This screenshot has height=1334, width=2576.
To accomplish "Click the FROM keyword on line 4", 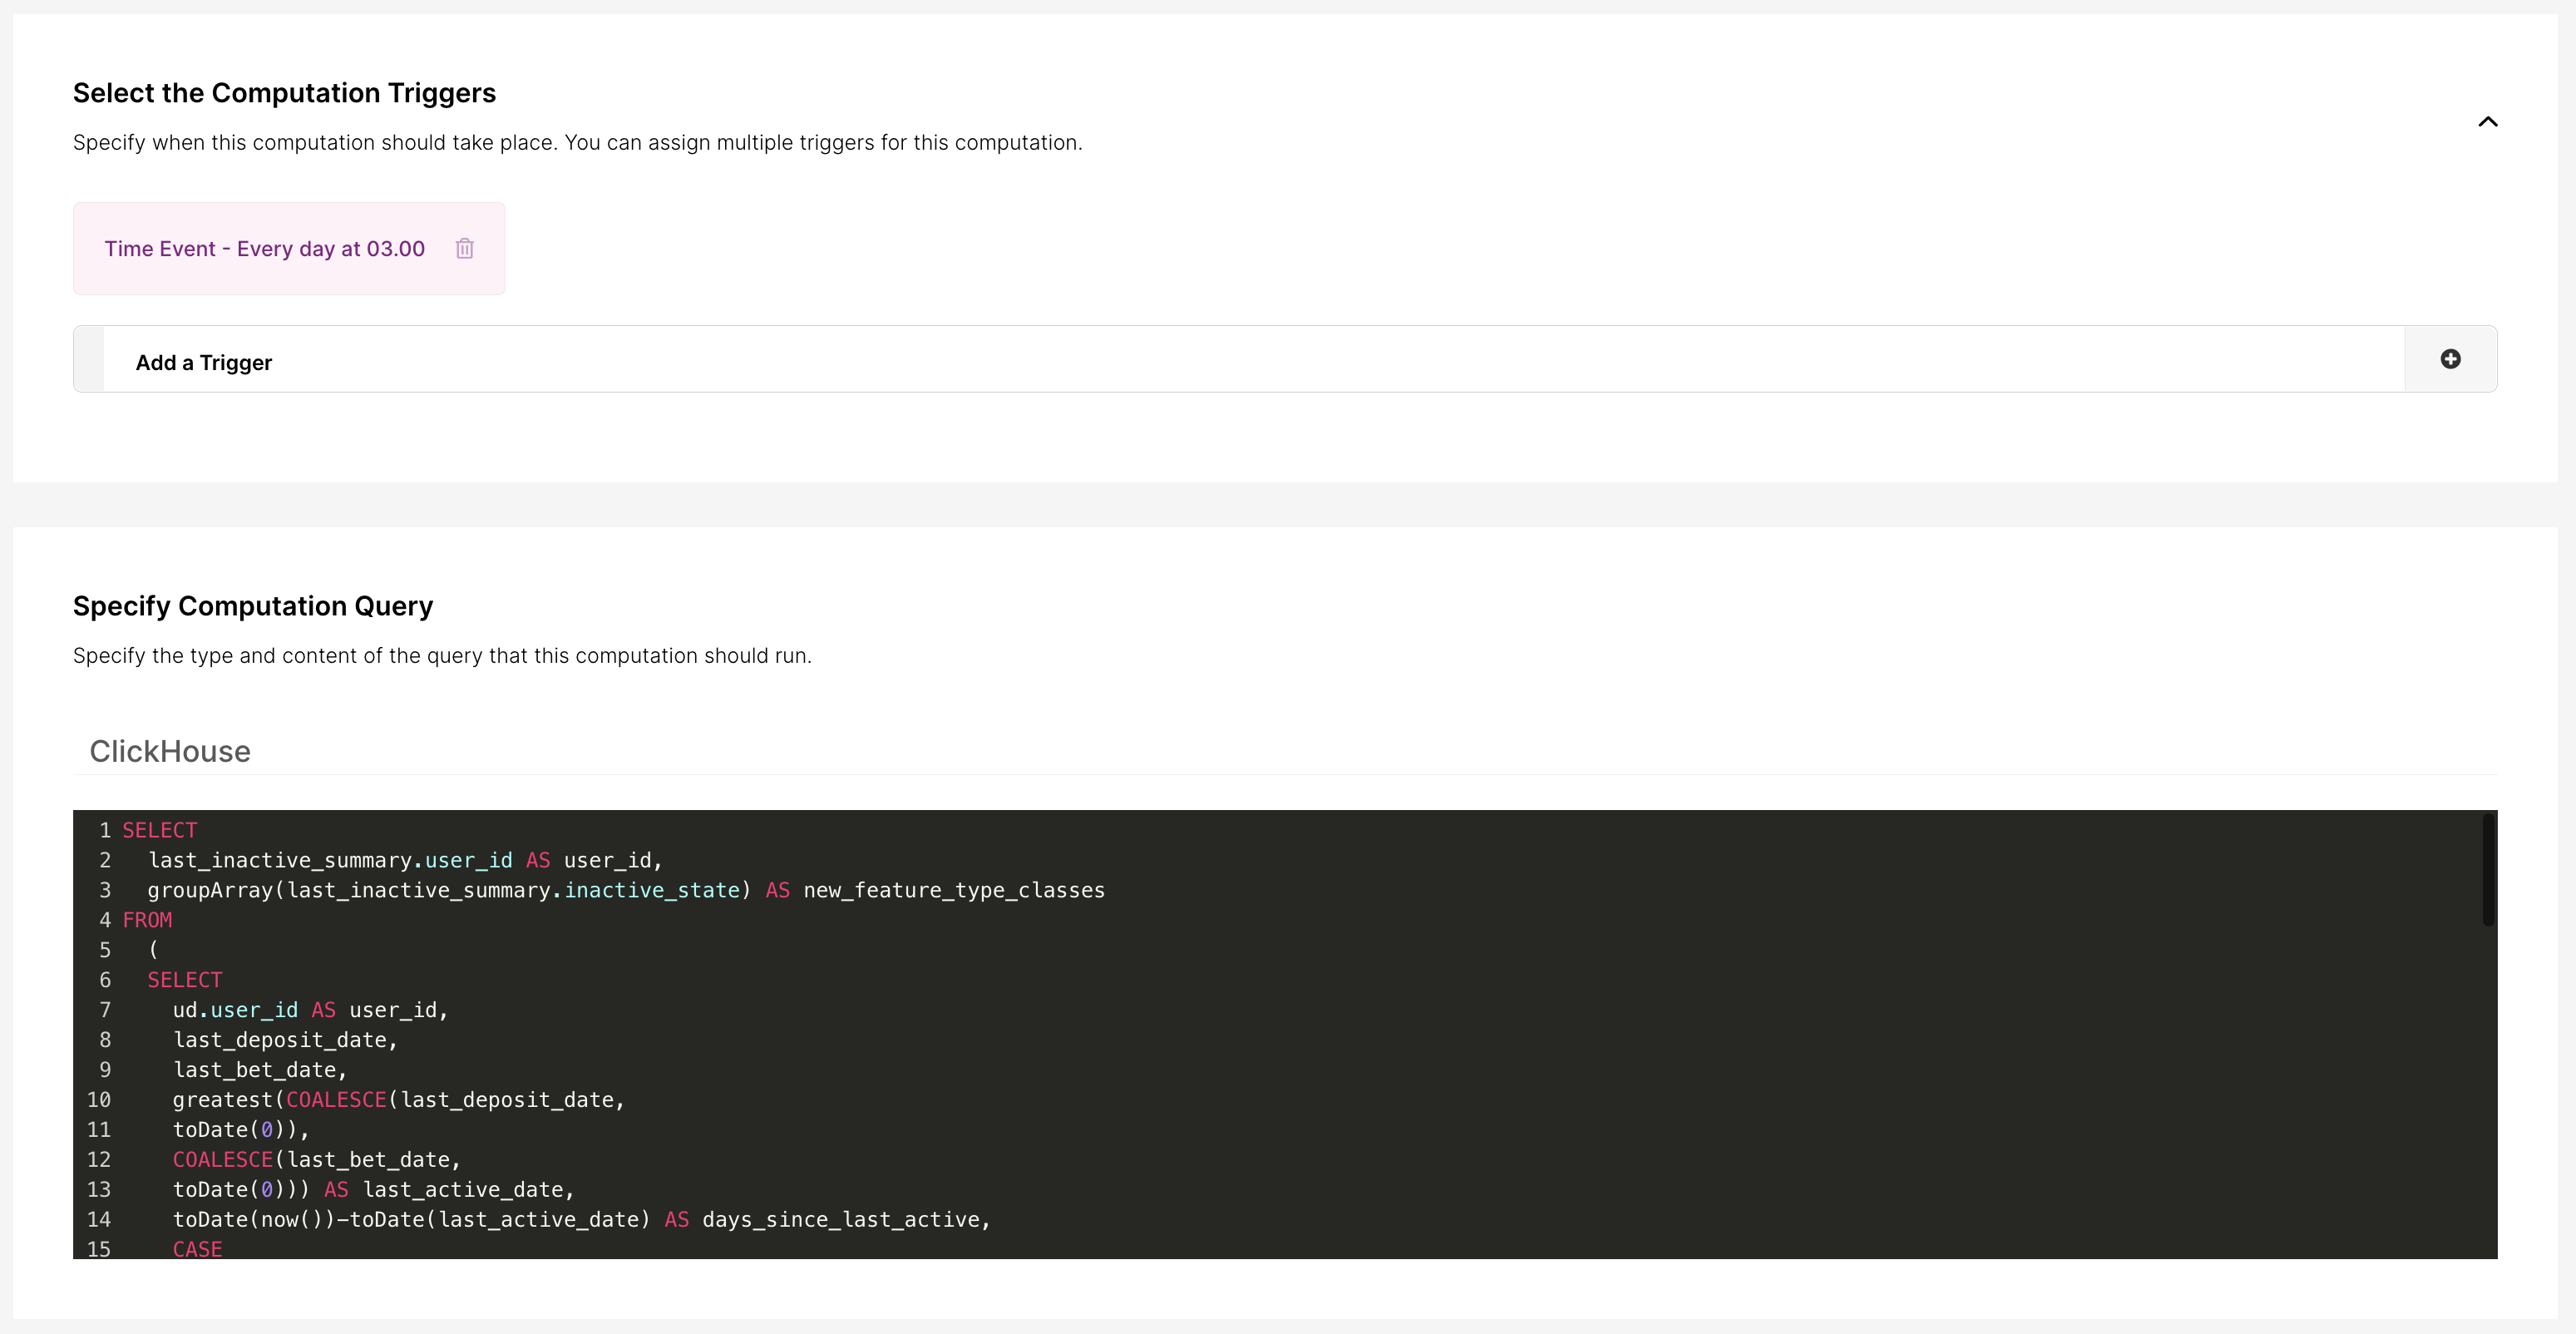I will tap(147, 920).
